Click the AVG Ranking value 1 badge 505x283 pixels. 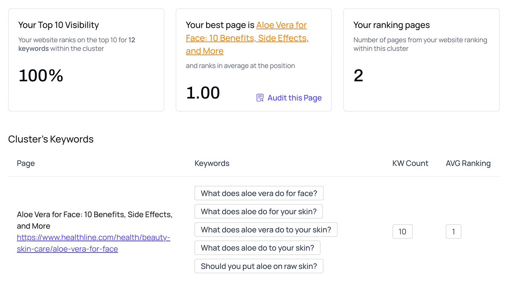(x=453, y=232)
